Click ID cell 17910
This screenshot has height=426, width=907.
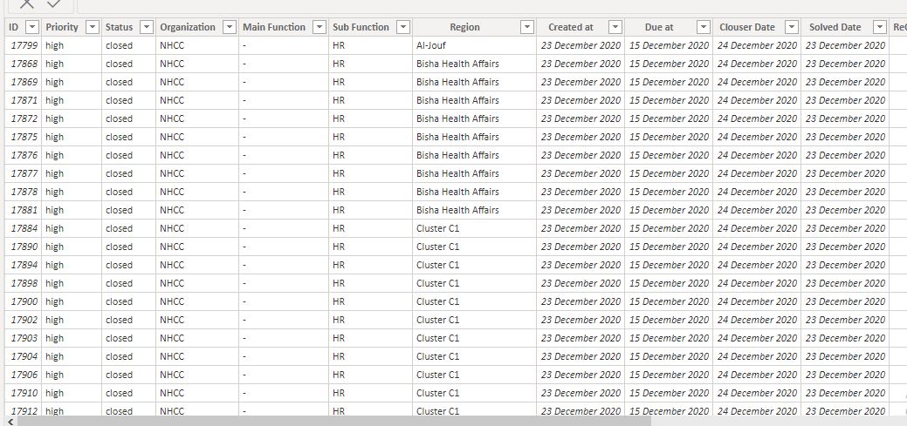click(x=24, y=393)
